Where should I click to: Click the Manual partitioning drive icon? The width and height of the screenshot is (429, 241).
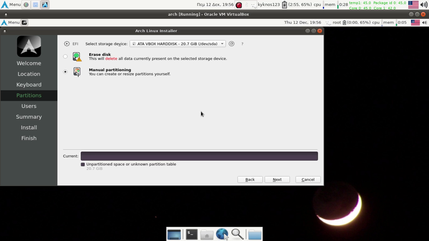[77, 72]
